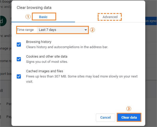157x127 pixels.
Task: Click the Clear browsing data dialog title
Action: tap(34, 8)
